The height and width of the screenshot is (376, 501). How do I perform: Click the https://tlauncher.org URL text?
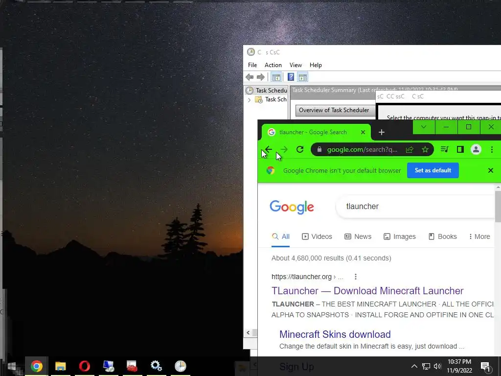(301, 277)
